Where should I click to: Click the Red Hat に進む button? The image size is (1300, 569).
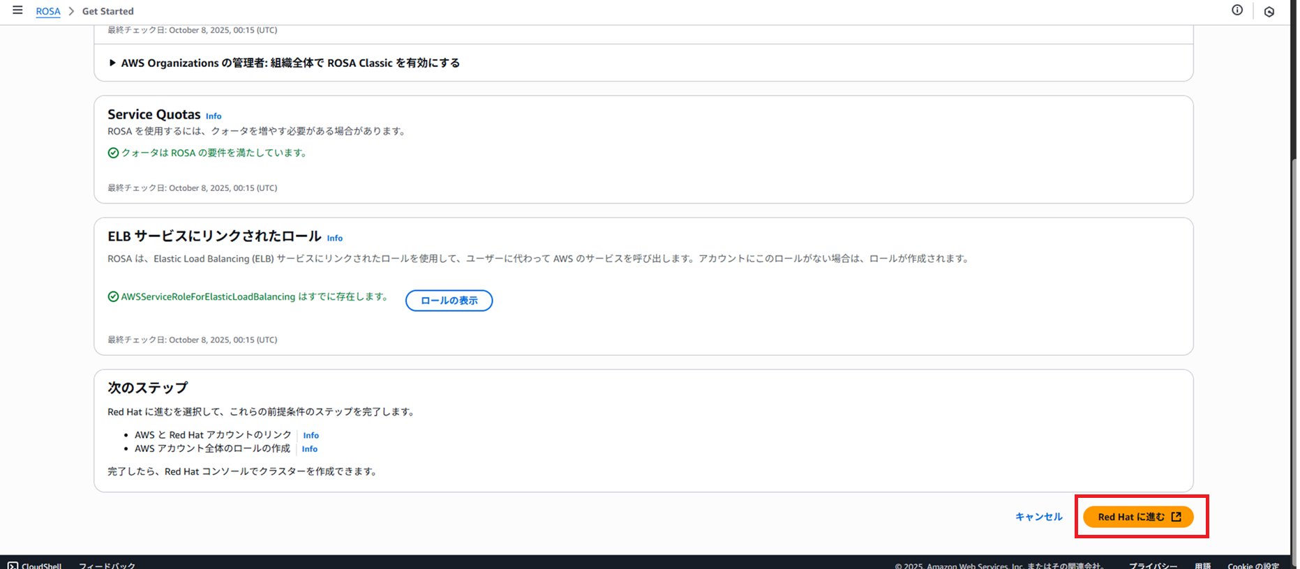[x=1138, y=517]
